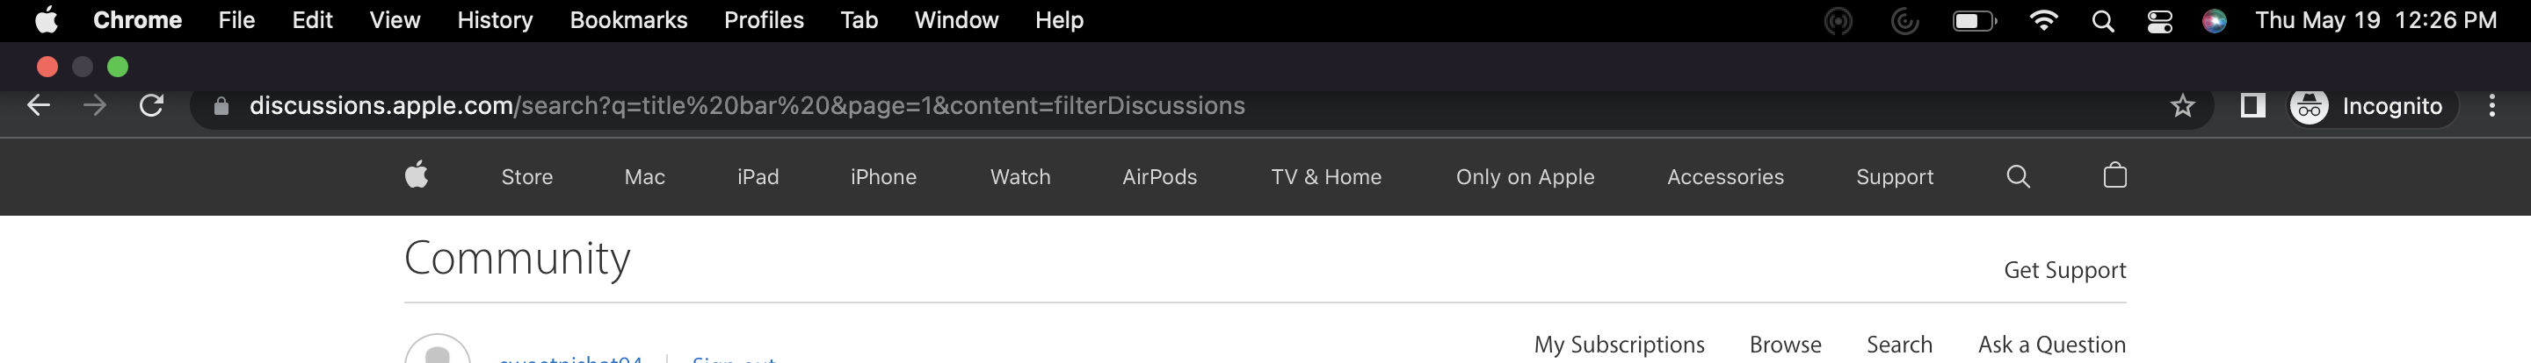Screen dimensions: 2531x363
Task: Open macOS Control Center
Action: [2159, 20]
